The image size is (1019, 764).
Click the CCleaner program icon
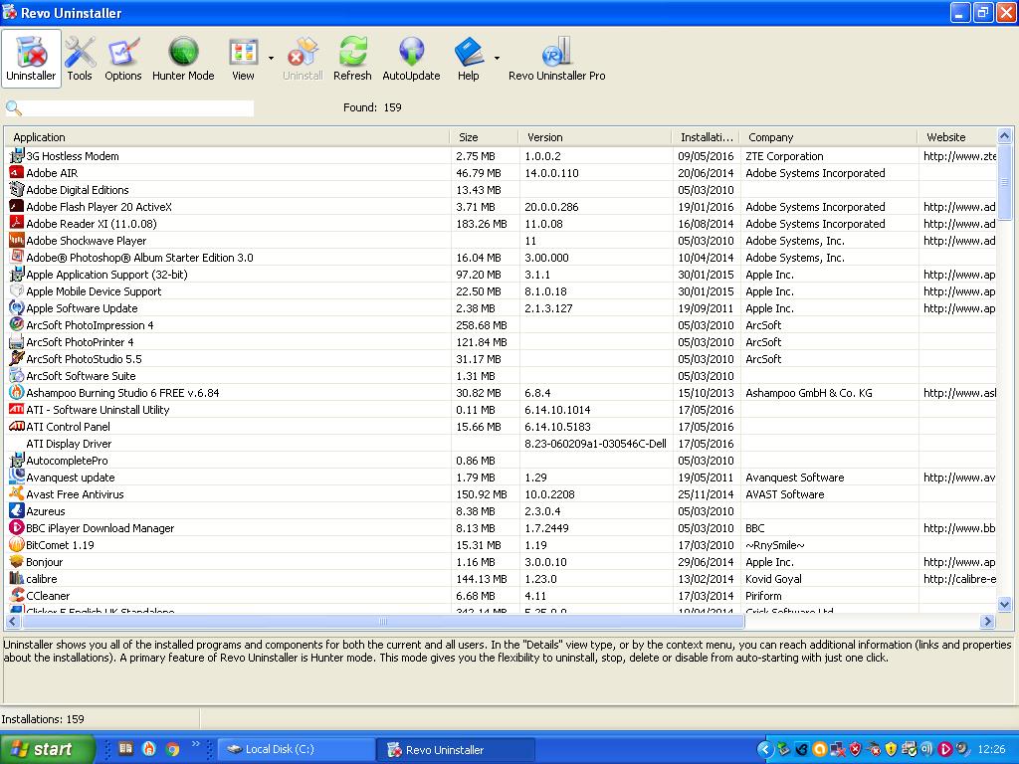coord(16,595)
